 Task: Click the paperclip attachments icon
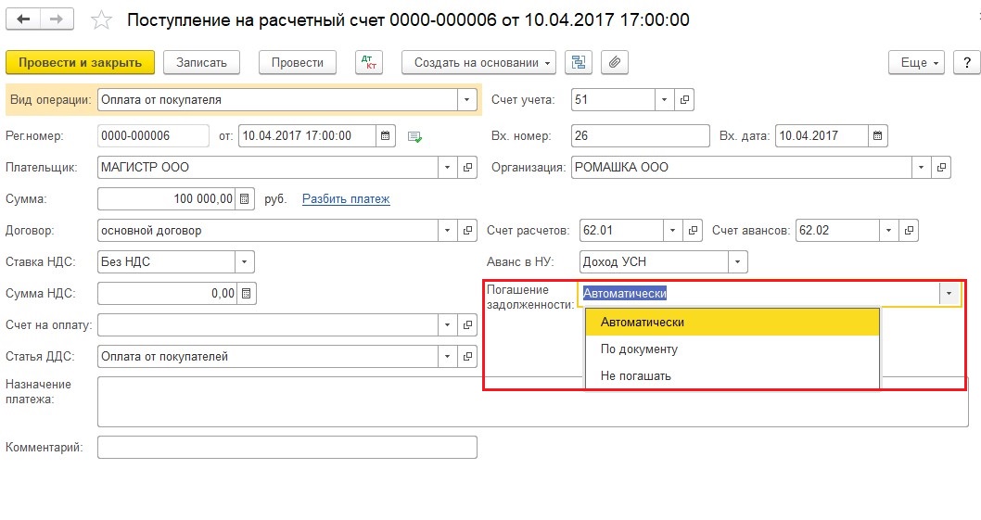coord(615,63)
